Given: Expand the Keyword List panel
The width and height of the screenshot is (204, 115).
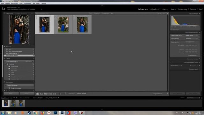Looking at the screenshot, I should 200,62.
